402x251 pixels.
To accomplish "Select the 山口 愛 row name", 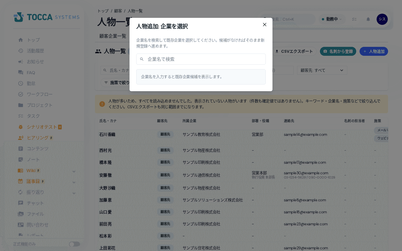I will tap(106, 212).
